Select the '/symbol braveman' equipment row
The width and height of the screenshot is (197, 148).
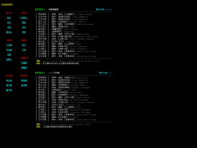tap(63, 88)
